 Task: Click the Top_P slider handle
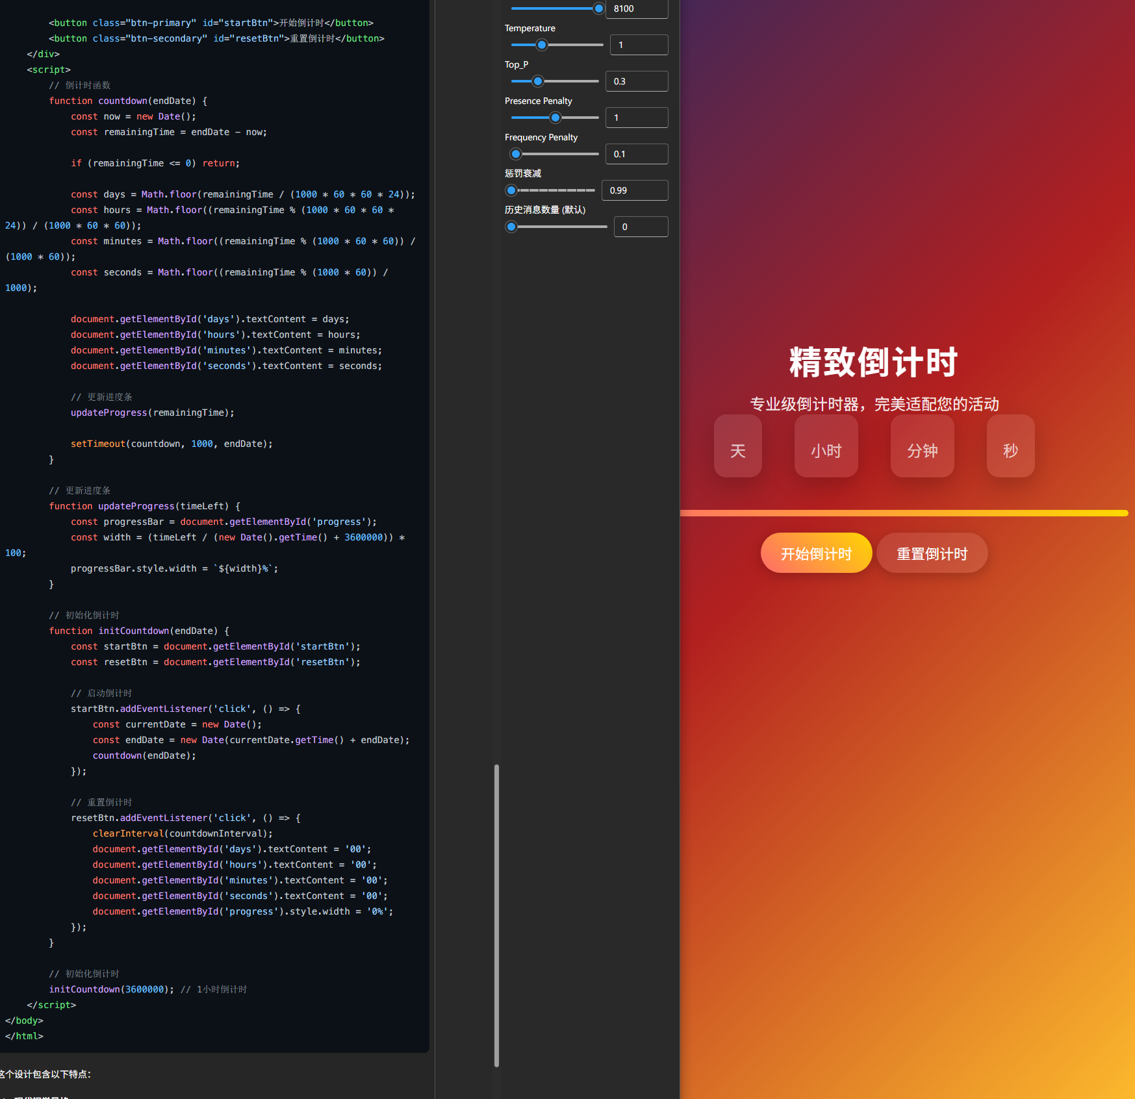click(x=537, y=81)
